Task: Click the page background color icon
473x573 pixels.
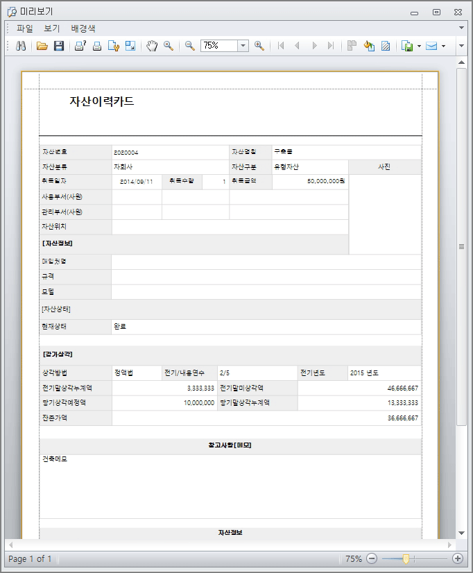Action: 369,46
